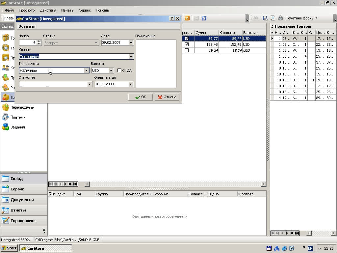337x253 pixels.
Task: Click the save floppy disk toolbar icon
Action: coord(265,18)
